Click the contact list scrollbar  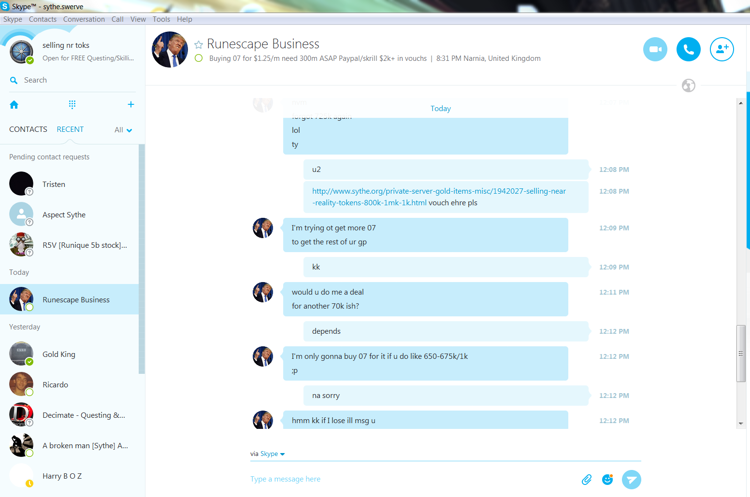coord(142,258)
